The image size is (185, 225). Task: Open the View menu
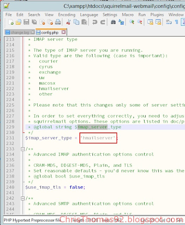(x=49, y=15)
